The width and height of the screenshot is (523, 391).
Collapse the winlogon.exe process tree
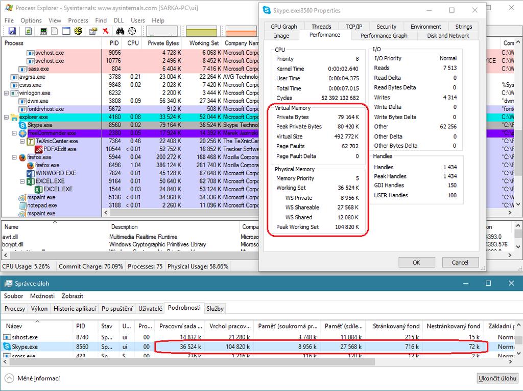click(6, 93)
